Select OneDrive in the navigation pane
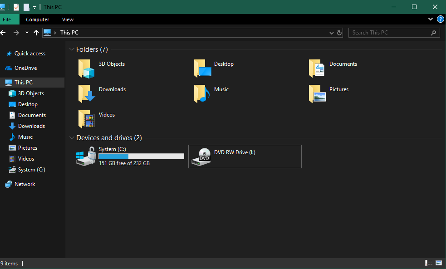 coord(27,68)
